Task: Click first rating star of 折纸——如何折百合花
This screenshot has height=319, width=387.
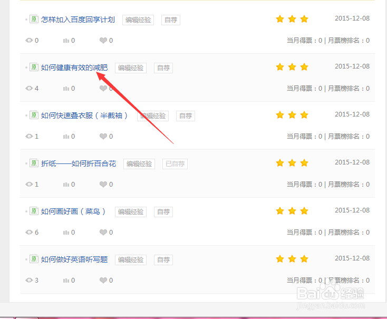Action: [x=280, y=163]
